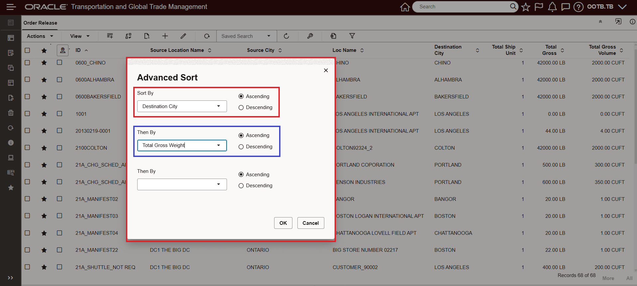Select Descending for Sort By
This screenshot has width=637, height=286.
pos(241,107)
